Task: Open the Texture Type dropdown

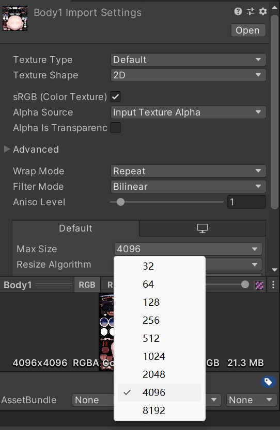Action: pyautogui.click(x=188, y=60)
